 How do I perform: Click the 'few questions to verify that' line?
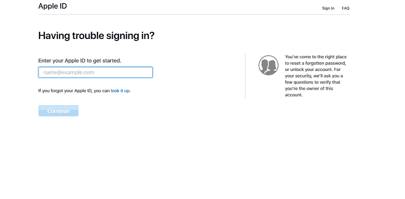[x=312, y=82]
